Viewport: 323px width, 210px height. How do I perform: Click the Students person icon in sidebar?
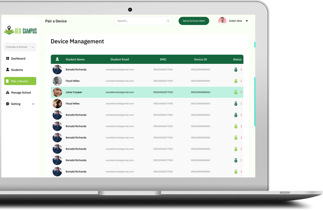tap(8, 70)
